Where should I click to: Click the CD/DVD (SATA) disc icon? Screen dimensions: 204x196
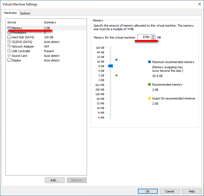[x=9, y=42]
